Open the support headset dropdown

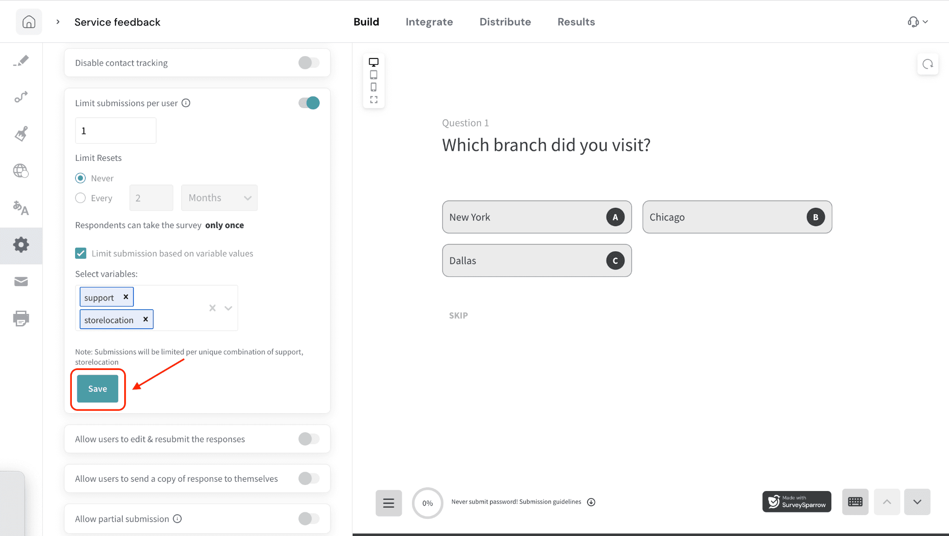pyautogui.click(x=917, y=22)
